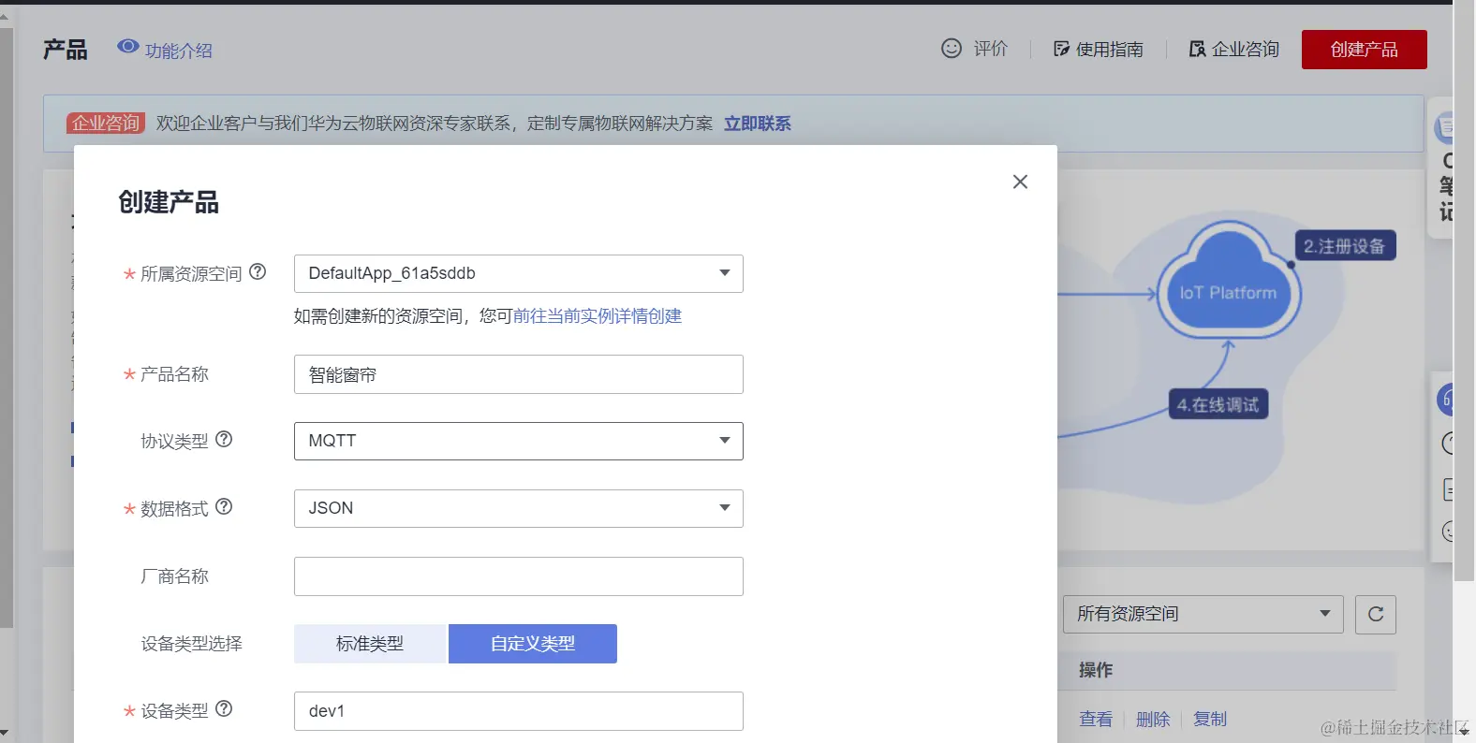
Task: Click the 4.在线调试 step label
Action: pos(1218,404)
